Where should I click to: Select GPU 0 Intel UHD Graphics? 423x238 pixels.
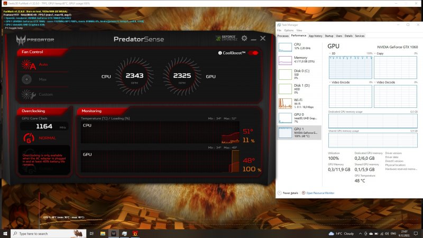click(299, 118)
